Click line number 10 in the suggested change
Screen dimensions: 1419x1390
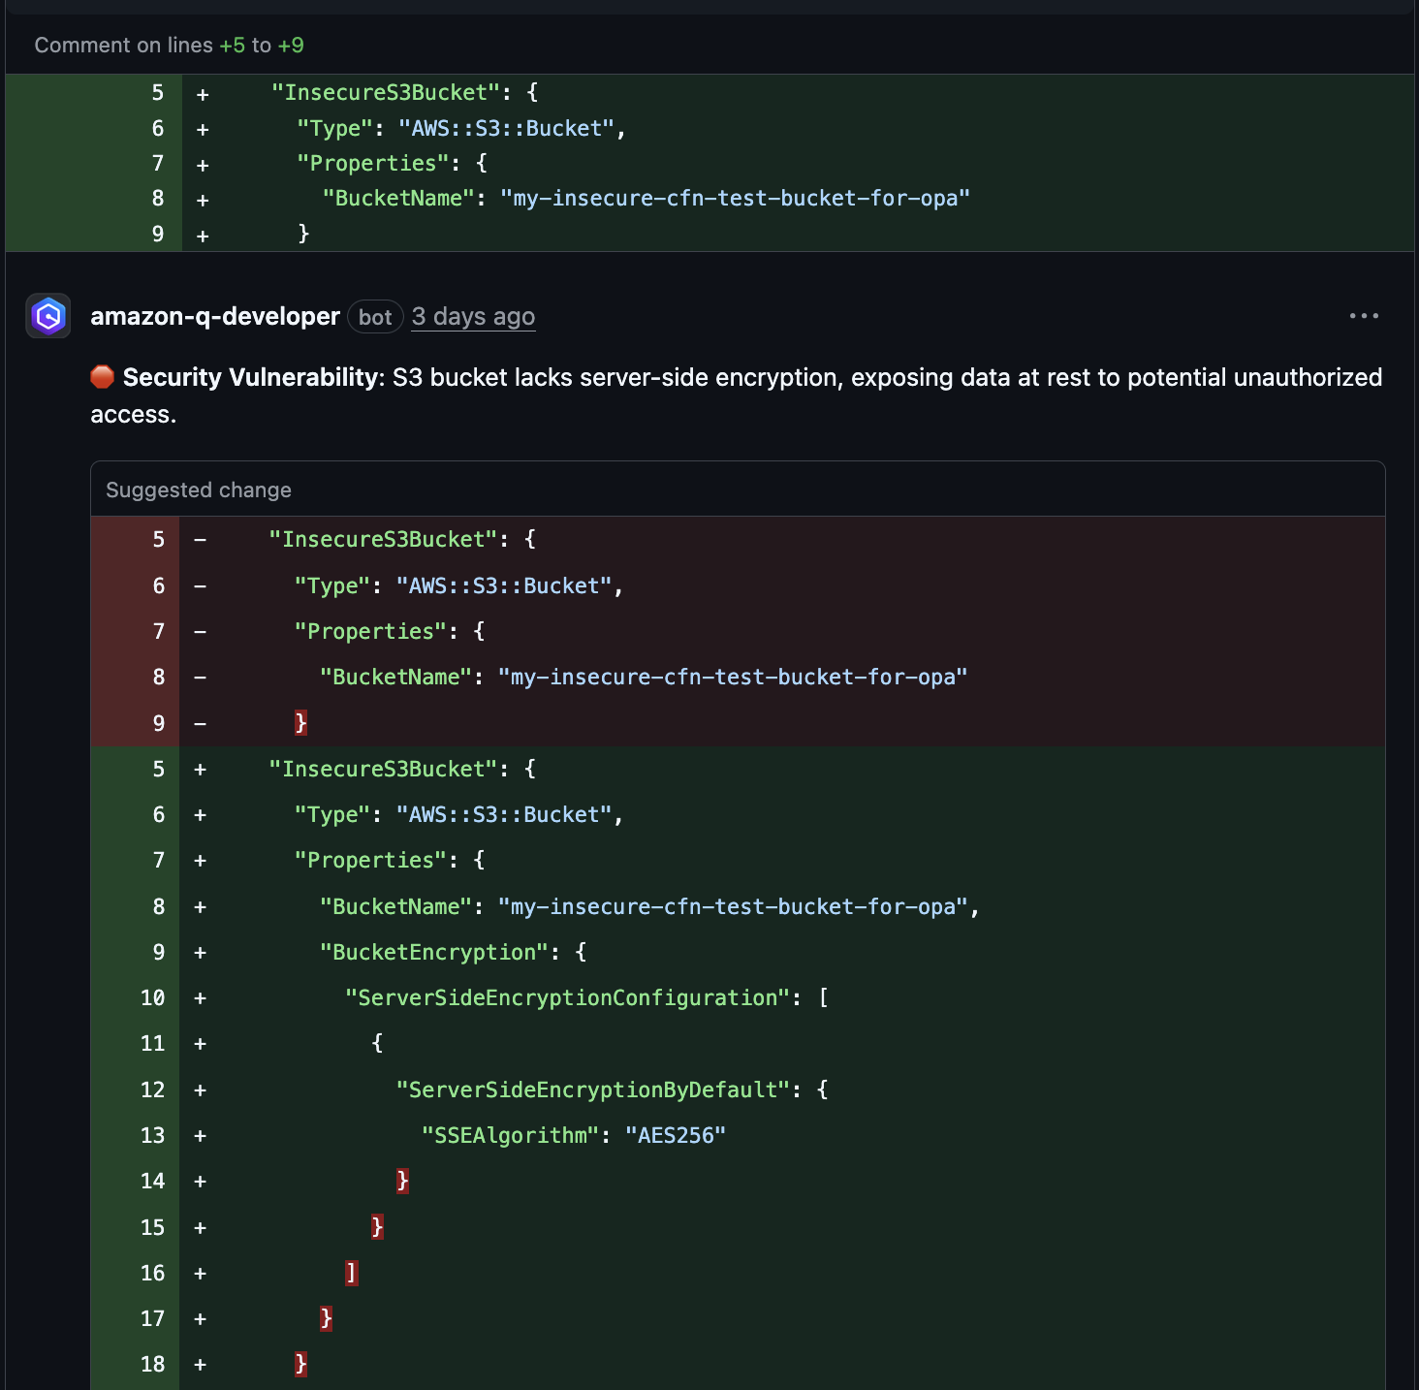point(153,997)
